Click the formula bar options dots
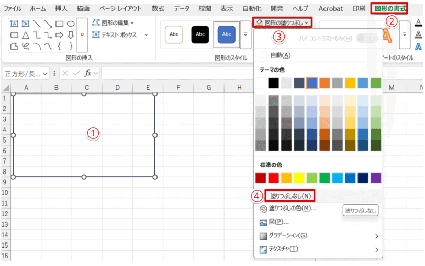 [x=54, y=73]
